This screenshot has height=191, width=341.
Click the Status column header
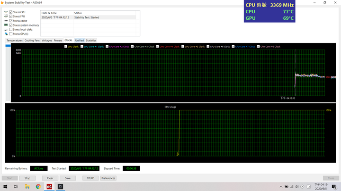[x=105, y=13]
